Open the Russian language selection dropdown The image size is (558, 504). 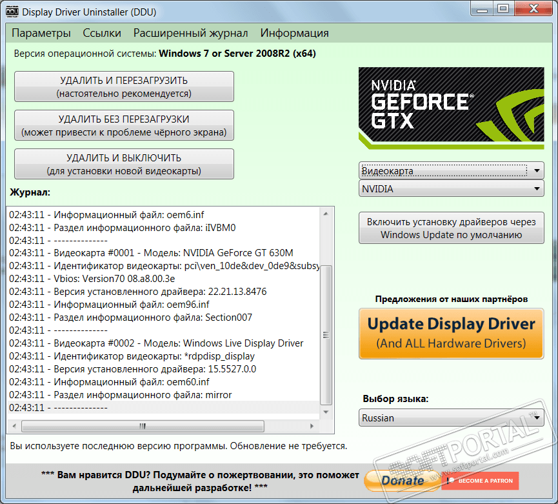point(451,418)
